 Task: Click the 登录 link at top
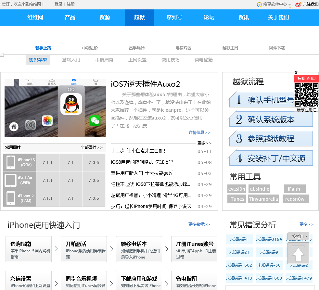pyautogui.click(x=58, y=4)
